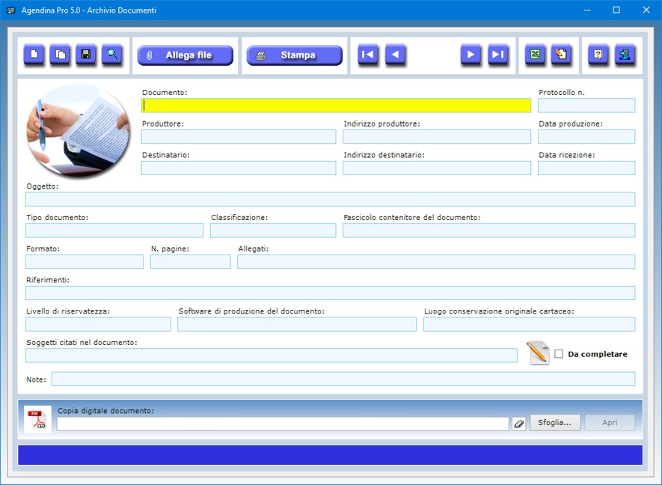This screenshot has height=485, width=662.
Task: Click the Note field
Action: point(343,379)
